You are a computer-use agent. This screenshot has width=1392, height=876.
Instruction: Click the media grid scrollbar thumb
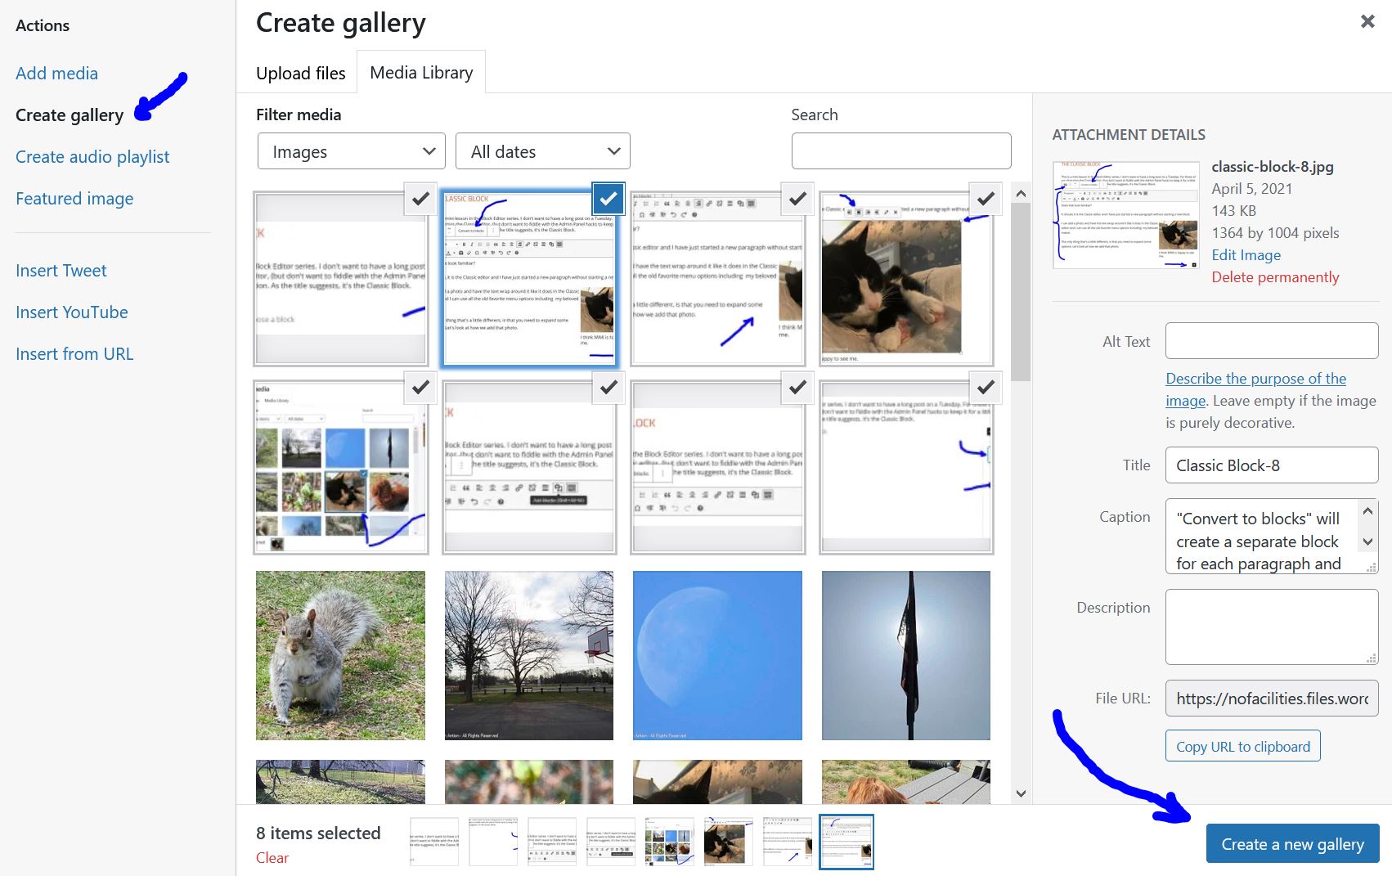click(x=1021, y=292)
